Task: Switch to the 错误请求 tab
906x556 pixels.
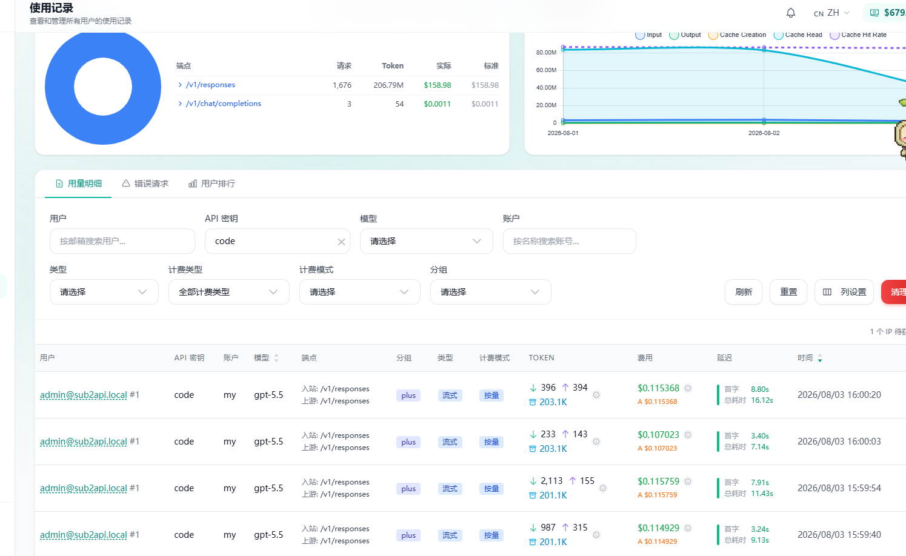Action: [145, 184]
